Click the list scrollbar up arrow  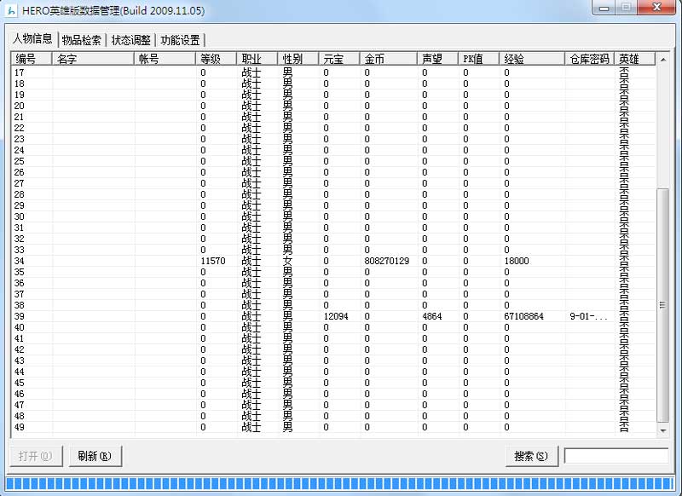[663, 58]
